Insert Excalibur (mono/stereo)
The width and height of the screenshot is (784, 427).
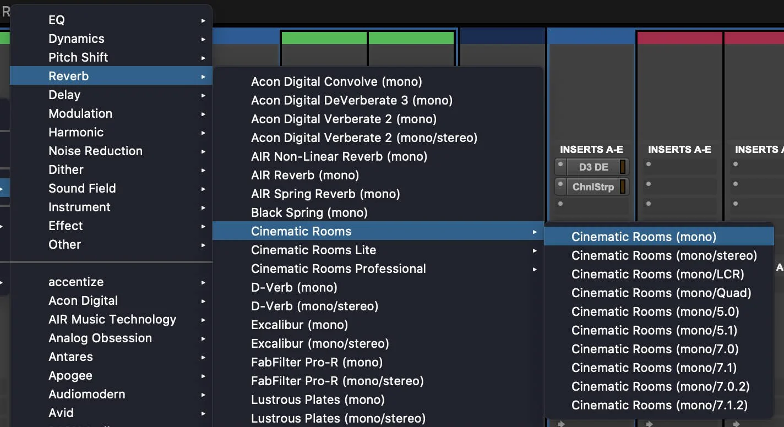378,343
